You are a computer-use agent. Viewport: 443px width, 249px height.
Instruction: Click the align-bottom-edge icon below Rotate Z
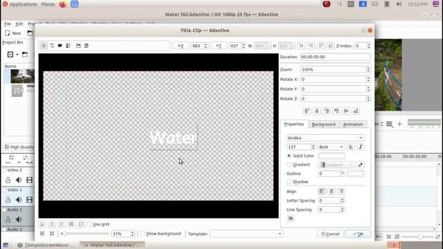click(x=356, y=111)
